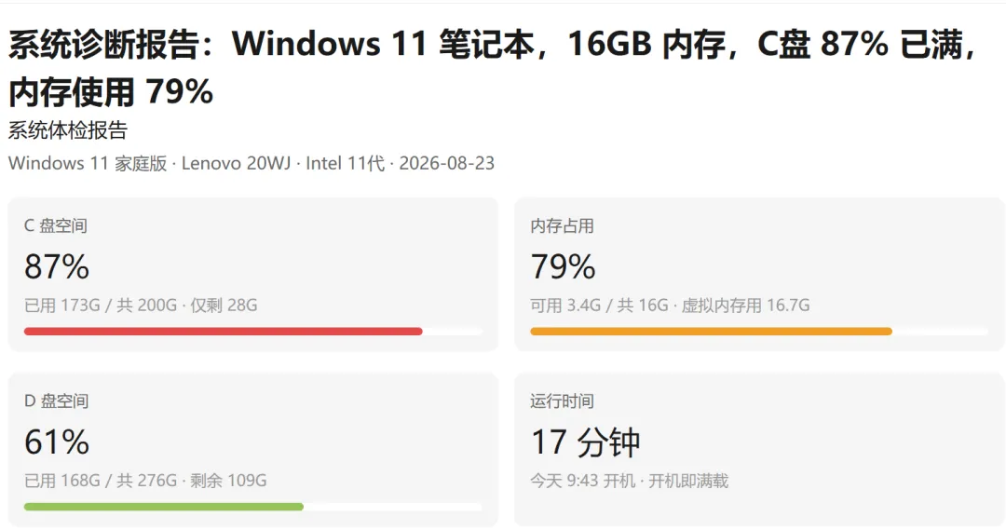The height and width of the screenshot is (530, 1006).
Task: Open the D 盘空间 card
Action: click(x=252, y=449)
